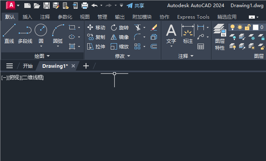Expand the Draw (绘图) panel
Image resolution: width=266 pixels, height=161 pixels.
coord(42,56)
